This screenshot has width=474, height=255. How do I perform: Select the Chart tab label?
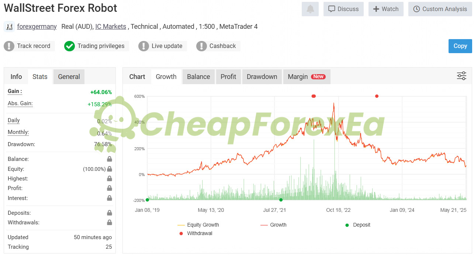(137, 77)
